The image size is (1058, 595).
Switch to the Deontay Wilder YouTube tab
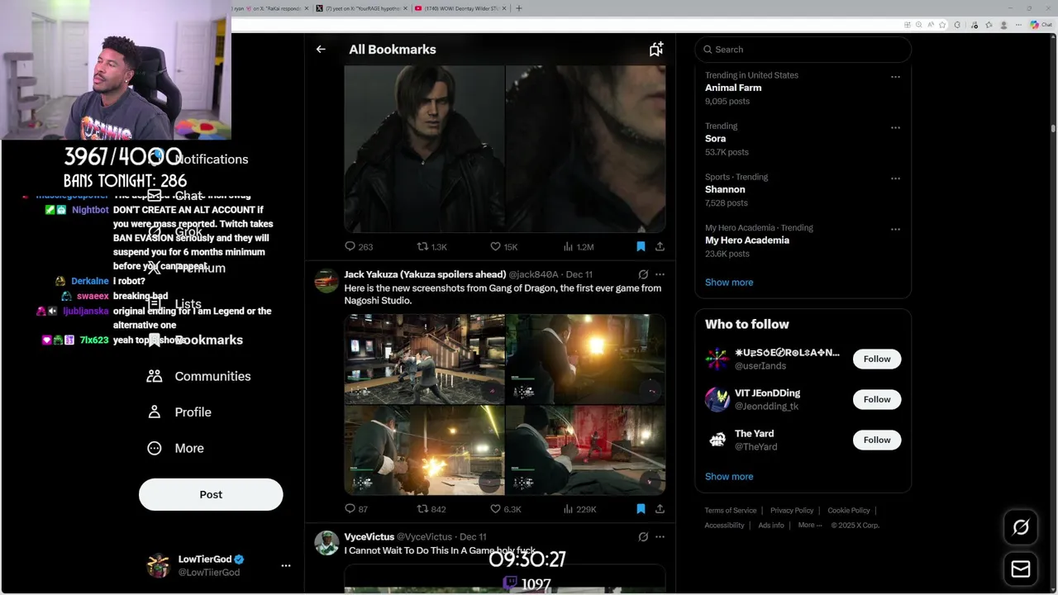pyautogui.click(x=460, y=8)
